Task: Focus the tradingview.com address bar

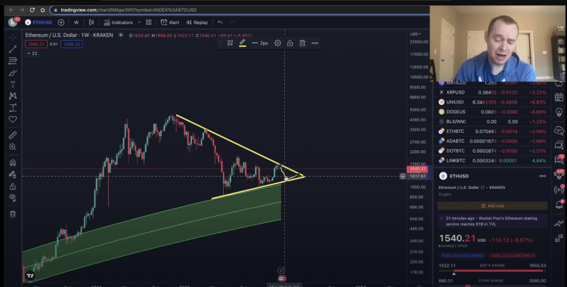Action: click(x=239, y=10)
